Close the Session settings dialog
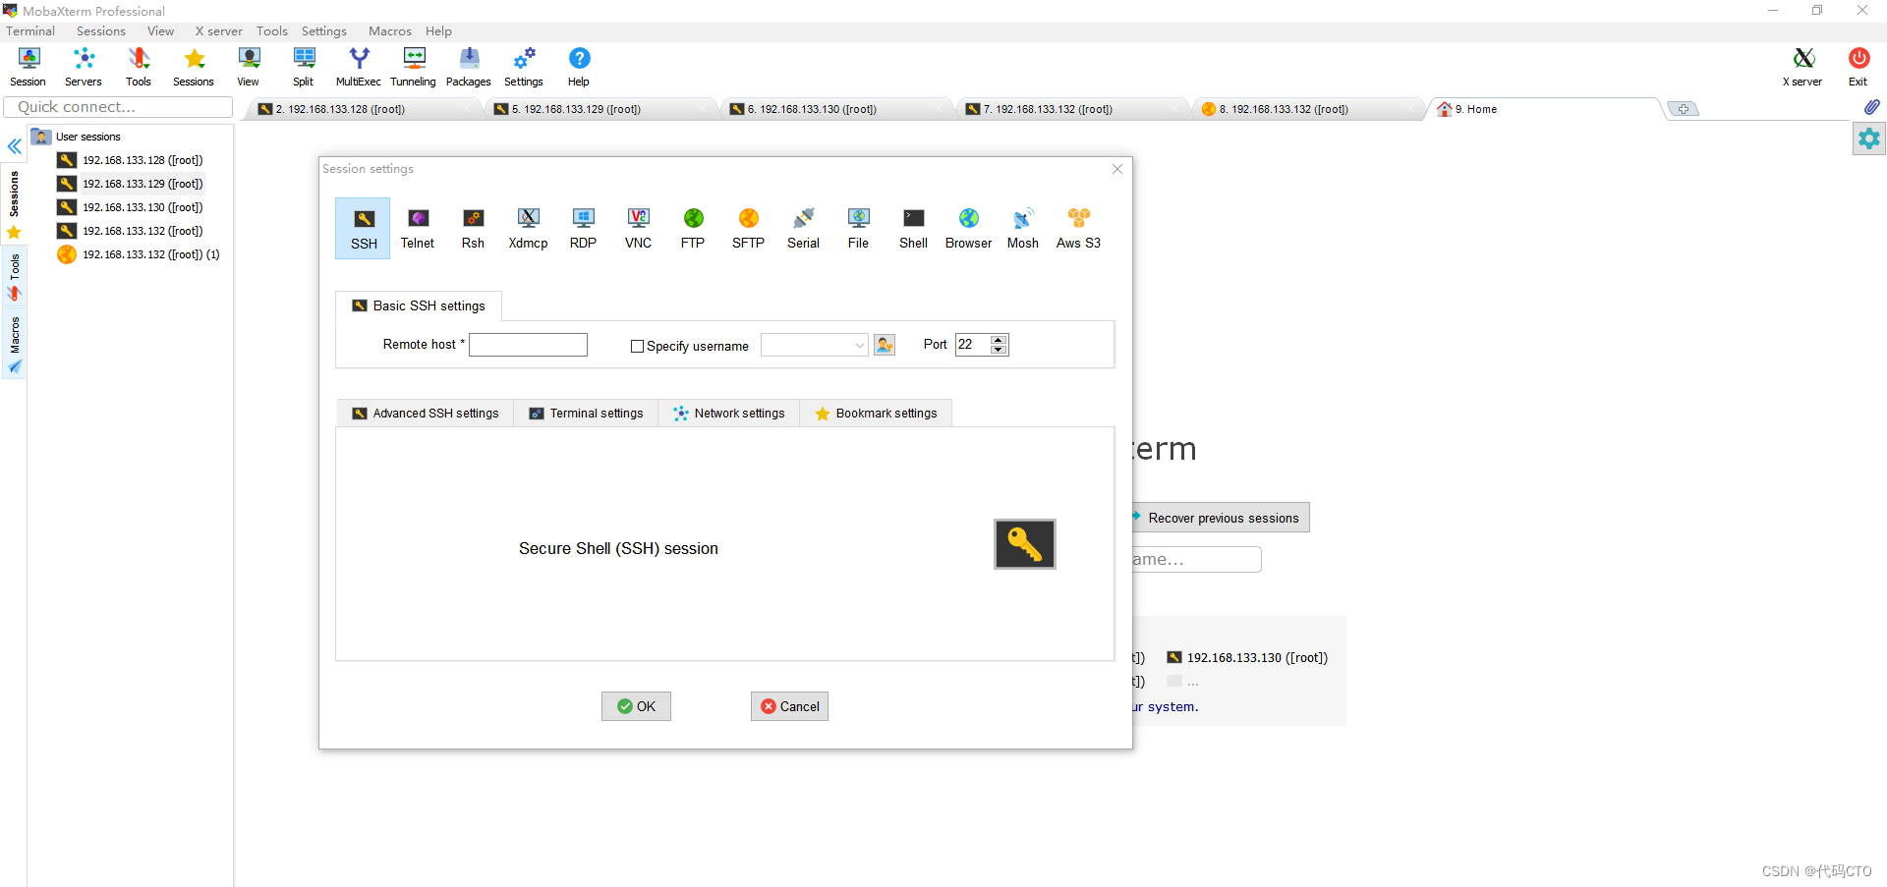 [1117, 169]
